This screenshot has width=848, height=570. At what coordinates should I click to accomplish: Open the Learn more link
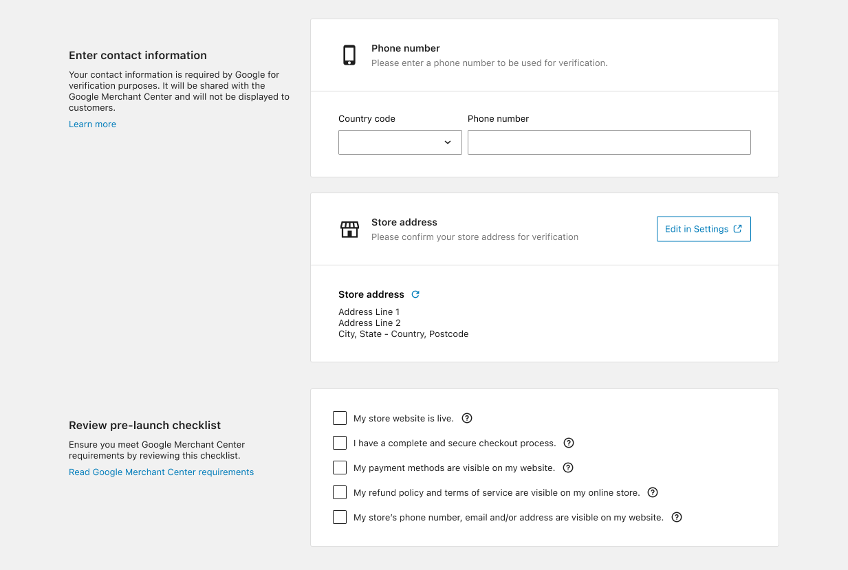(92, 124)
